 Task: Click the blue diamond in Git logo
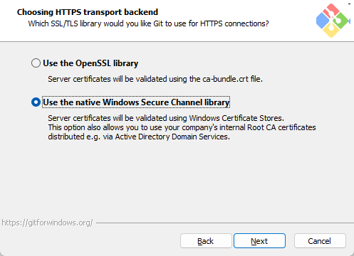coord(323,21)
